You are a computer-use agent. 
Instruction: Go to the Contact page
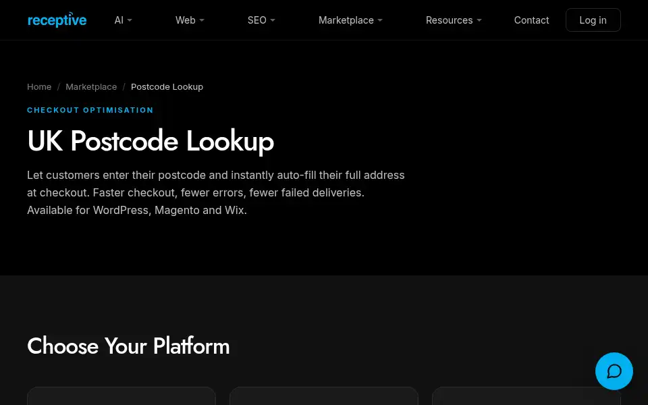tap(531, 20)
